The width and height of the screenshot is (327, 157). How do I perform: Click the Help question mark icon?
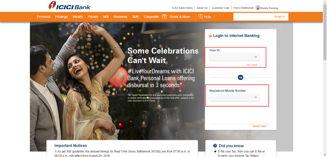201,16
